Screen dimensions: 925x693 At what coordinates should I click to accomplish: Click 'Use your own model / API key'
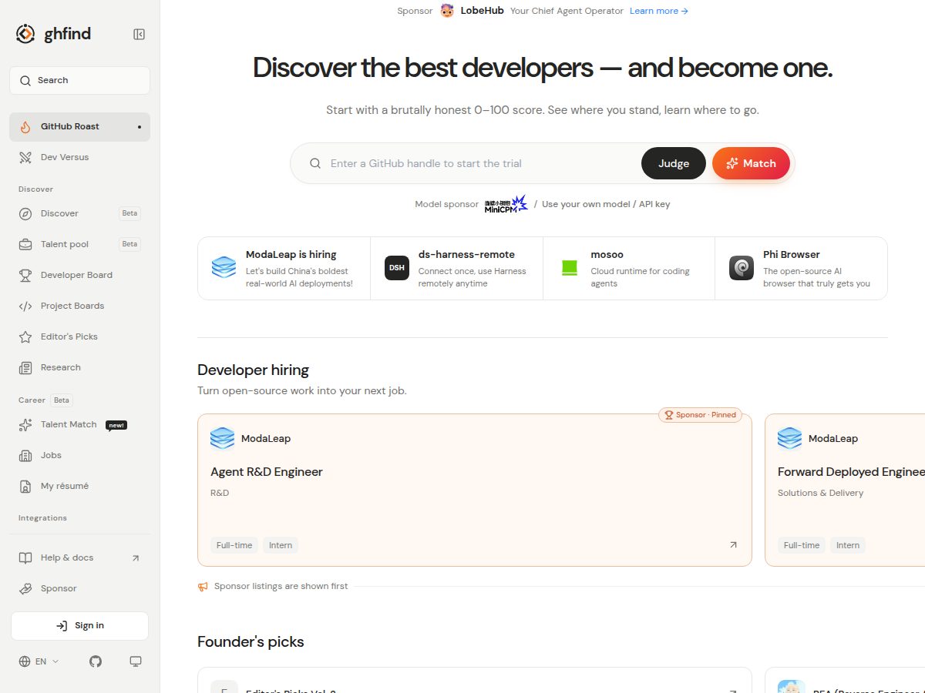[x=606, y=205]
